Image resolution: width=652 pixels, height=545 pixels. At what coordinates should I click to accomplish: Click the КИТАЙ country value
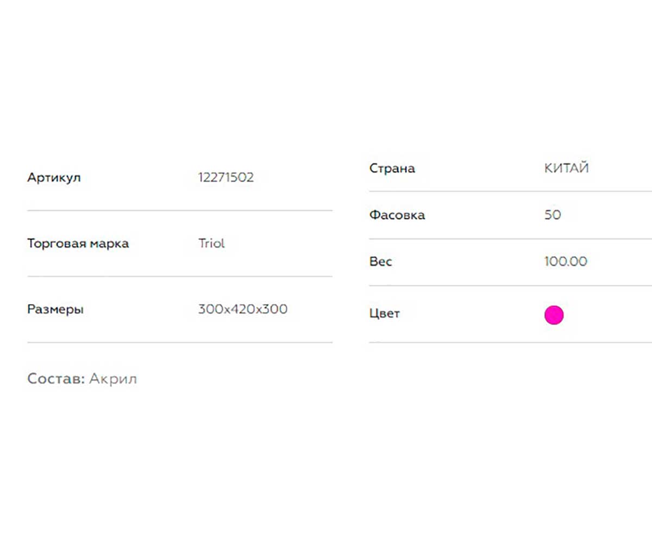567,168
